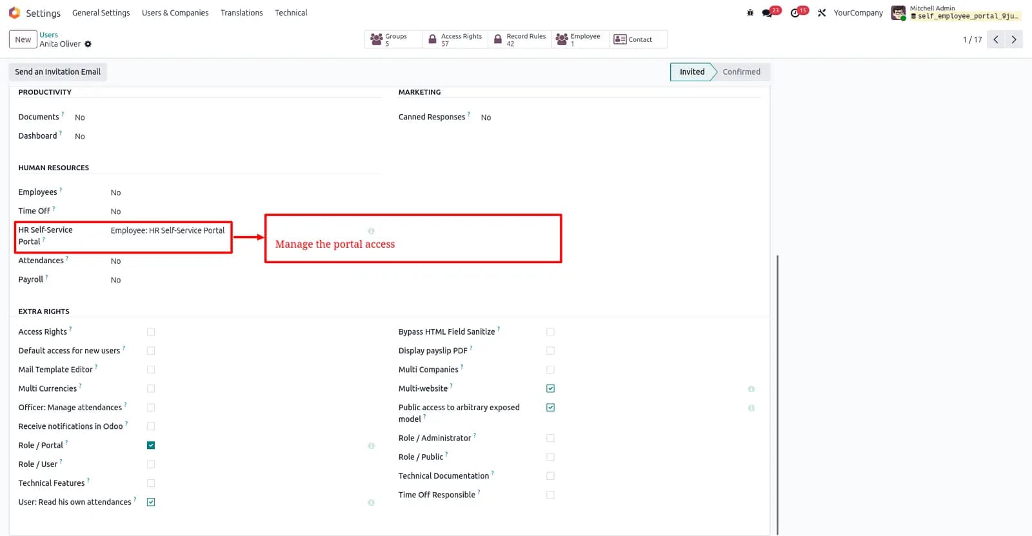
Task: Enable Mail Template Editor checkbox
Action: click(x=151, y=370)
